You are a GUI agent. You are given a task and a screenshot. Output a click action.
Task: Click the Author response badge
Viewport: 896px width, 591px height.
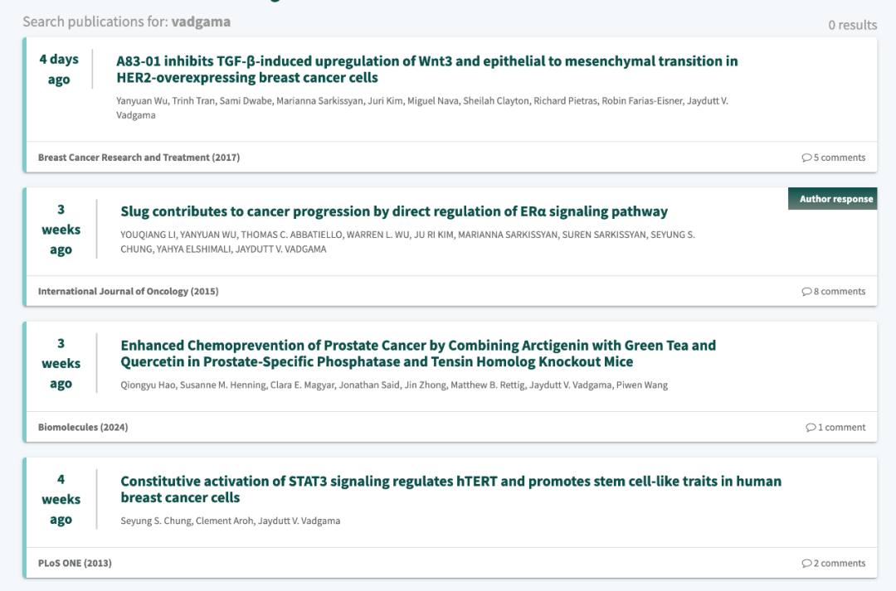833,199
